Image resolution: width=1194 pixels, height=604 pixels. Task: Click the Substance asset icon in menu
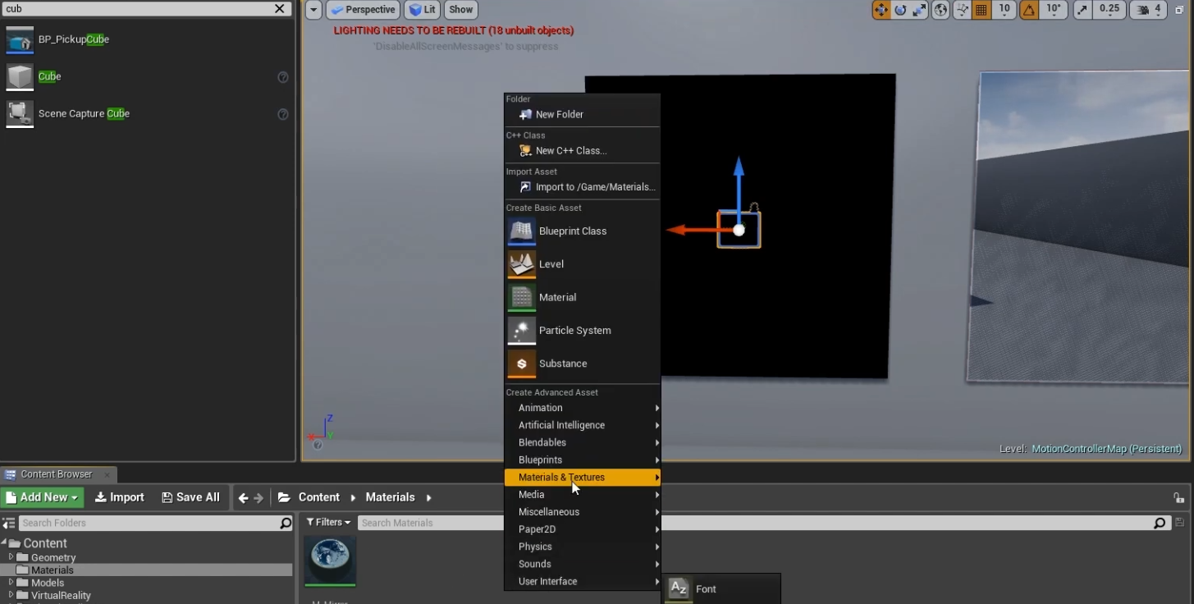(522, 364)
